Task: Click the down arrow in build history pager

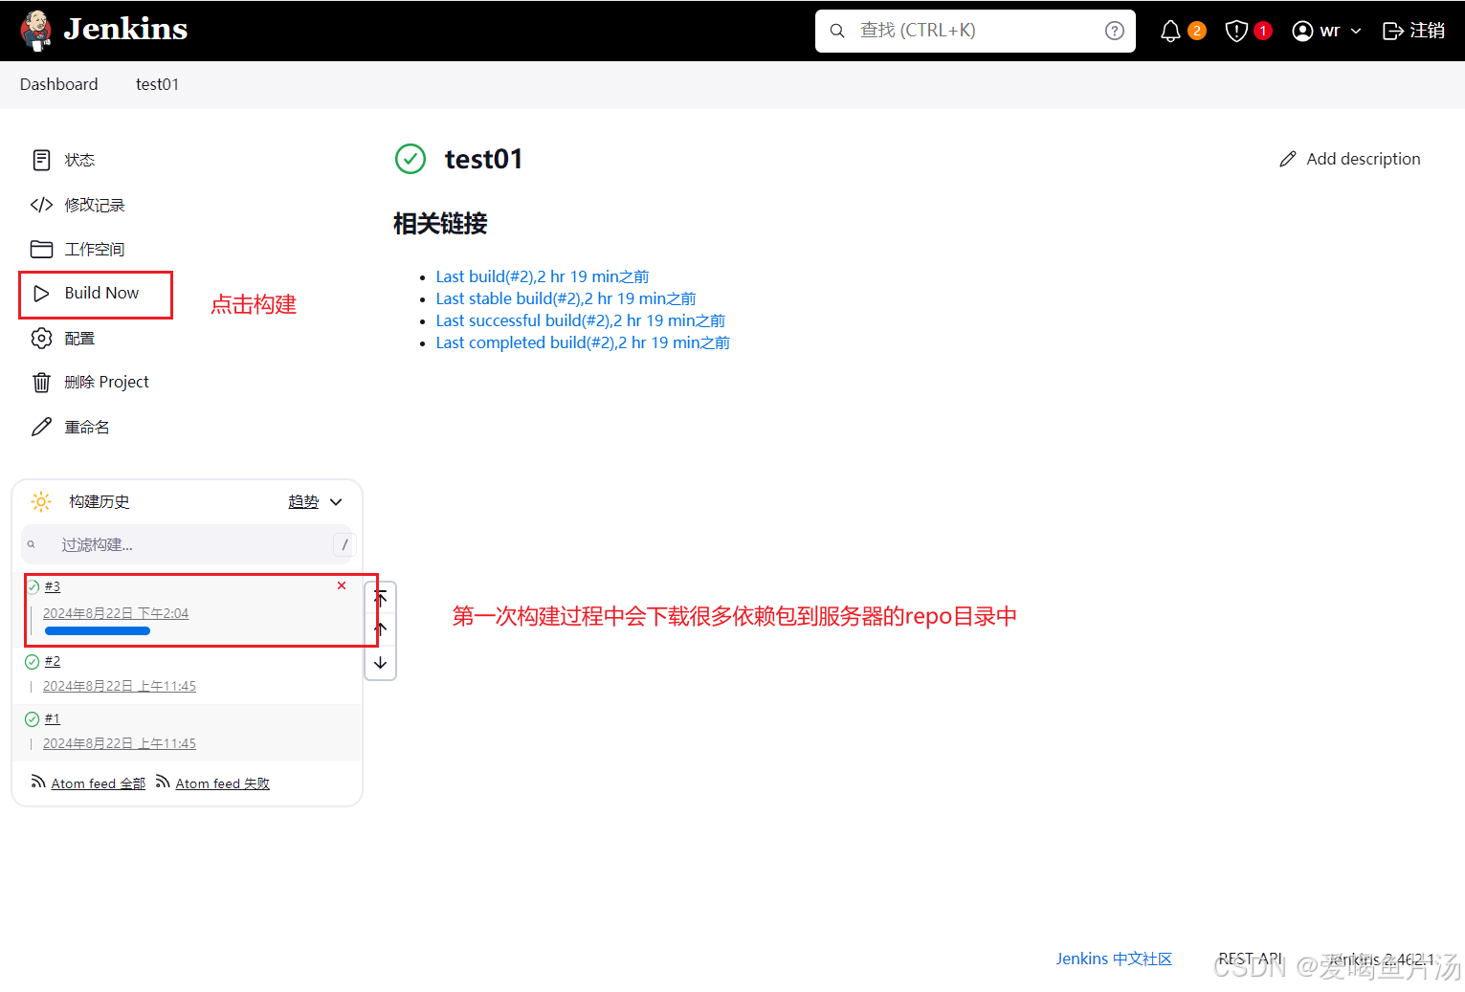Action: [x=381, y=662]
